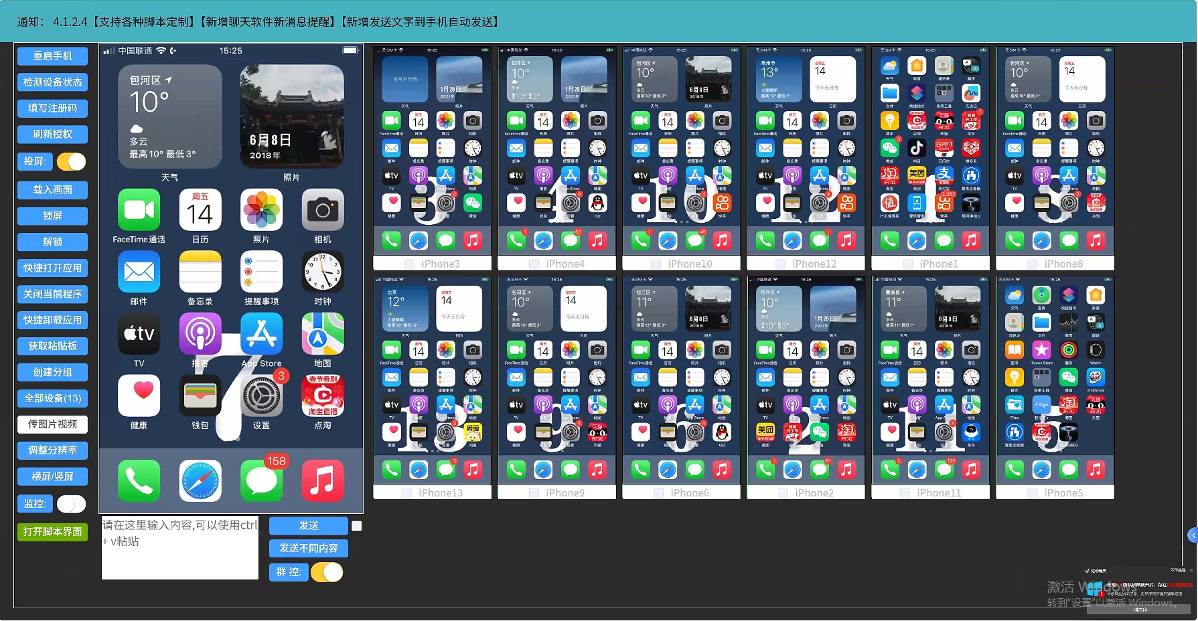Click 快捷打开应用 button
The width and height of the screenshot is (1198, 621).
coord(52,268)
